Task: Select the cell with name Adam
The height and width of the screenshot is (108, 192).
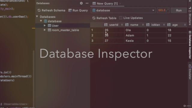Action: pos(135,35)
